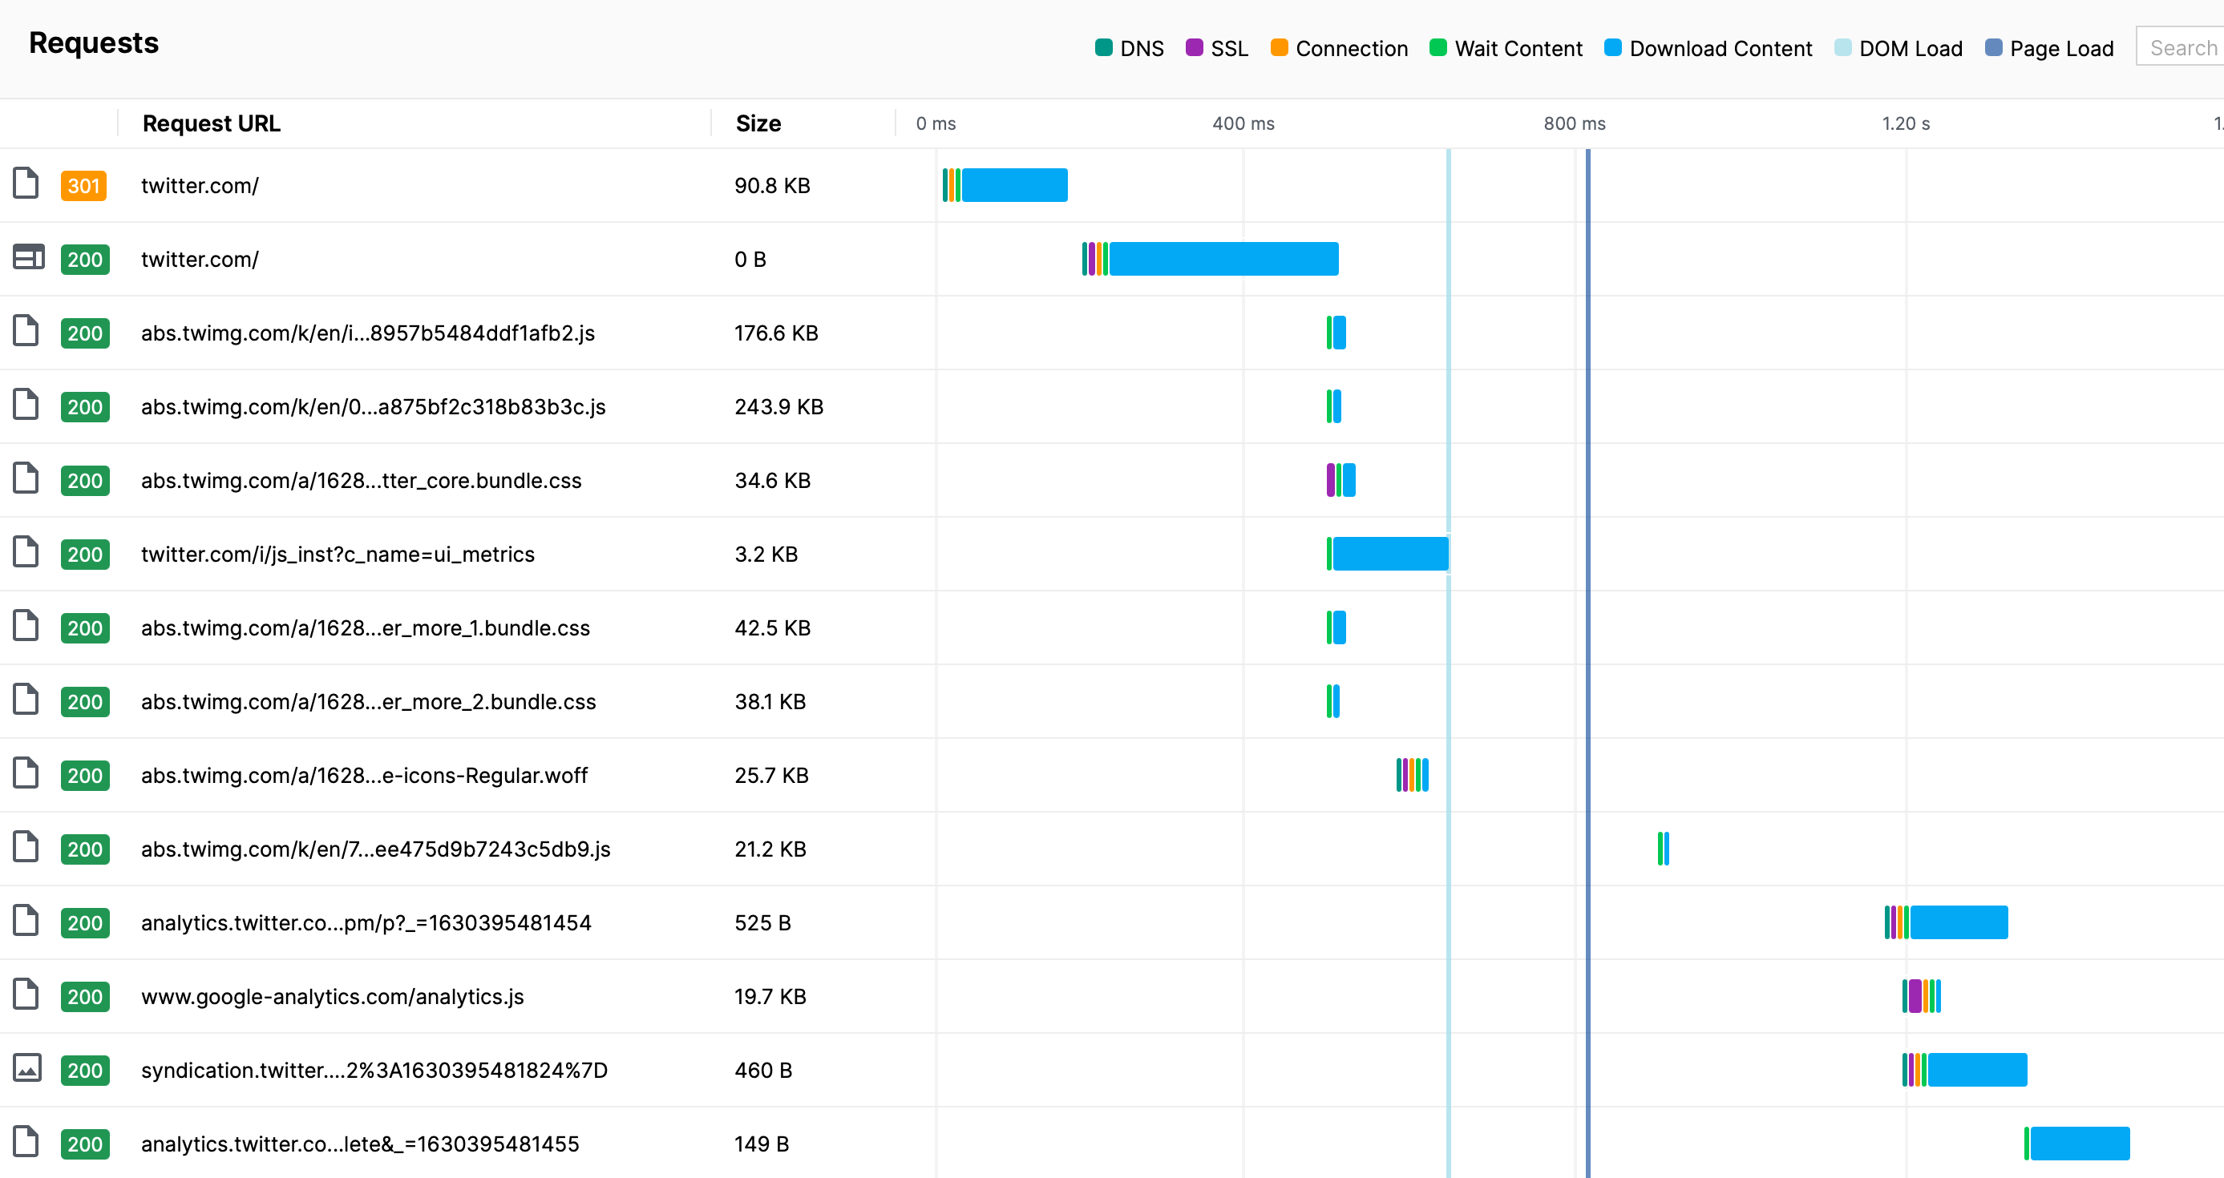Viewport: 2224px width, 1178px height.
Task: Select the e-icons-Regular.woff request URL
Action: click(x=364, y=775)
